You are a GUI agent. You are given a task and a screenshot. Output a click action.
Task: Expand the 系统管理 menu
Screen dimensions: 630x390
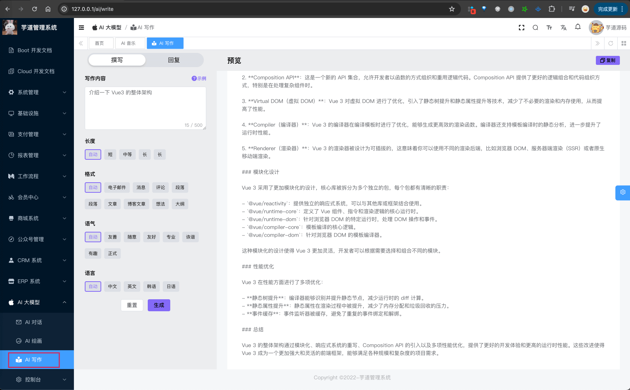[37, 92]
